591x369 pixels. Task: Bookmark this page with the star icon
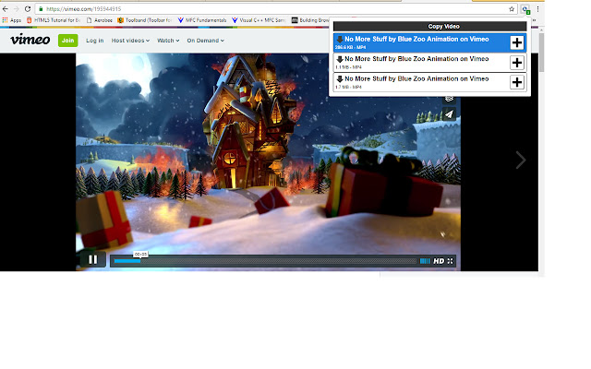[512, 8]
